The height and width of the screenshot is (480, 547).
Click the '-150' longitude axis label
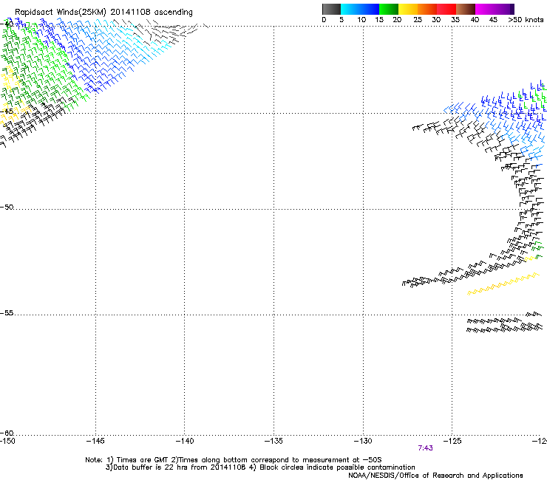click(x=7, y=441)
